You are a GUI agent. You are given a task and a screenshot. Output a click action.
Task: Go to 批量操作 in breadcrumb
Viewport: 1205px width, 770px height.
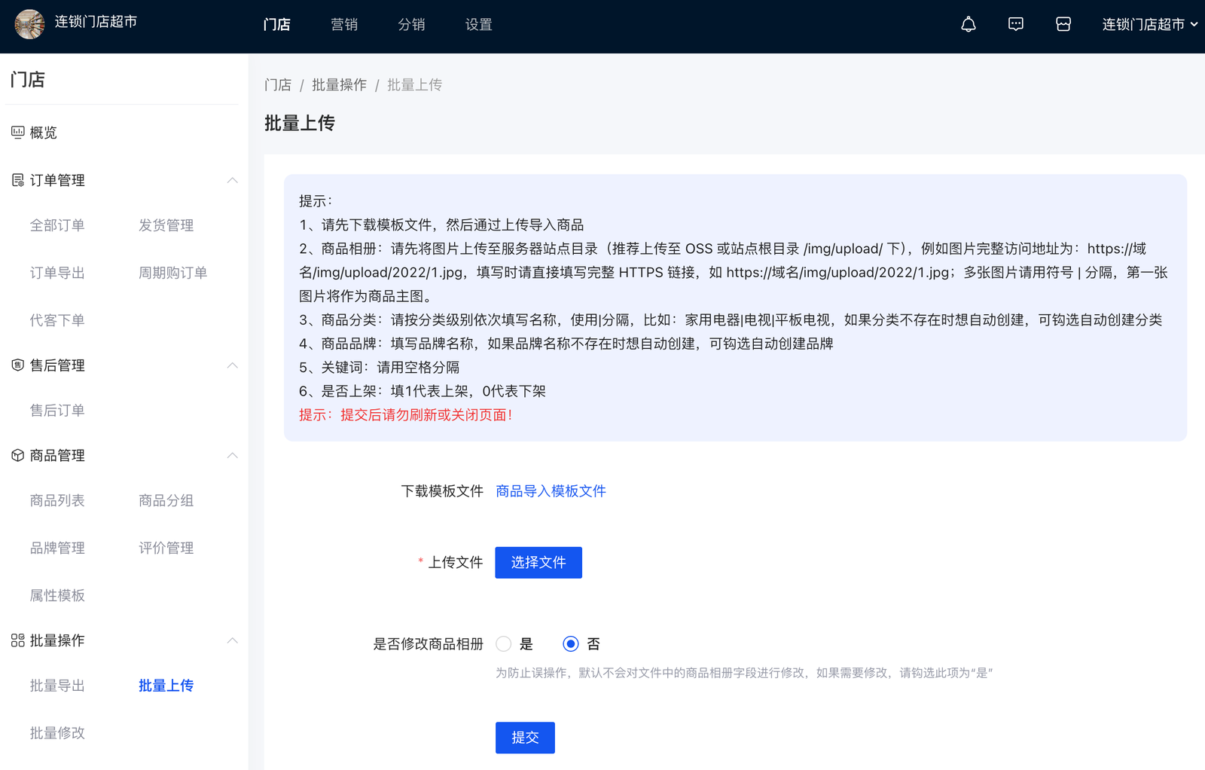pos(339,85)
